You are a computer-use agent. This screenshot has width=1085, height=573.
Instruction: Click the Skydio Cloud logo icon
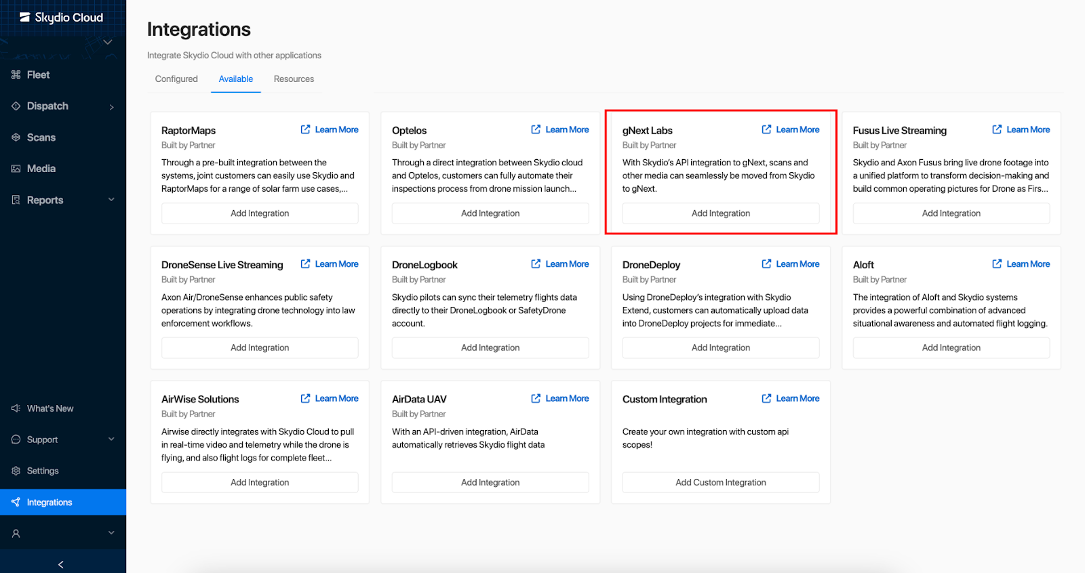pos(25,17)
